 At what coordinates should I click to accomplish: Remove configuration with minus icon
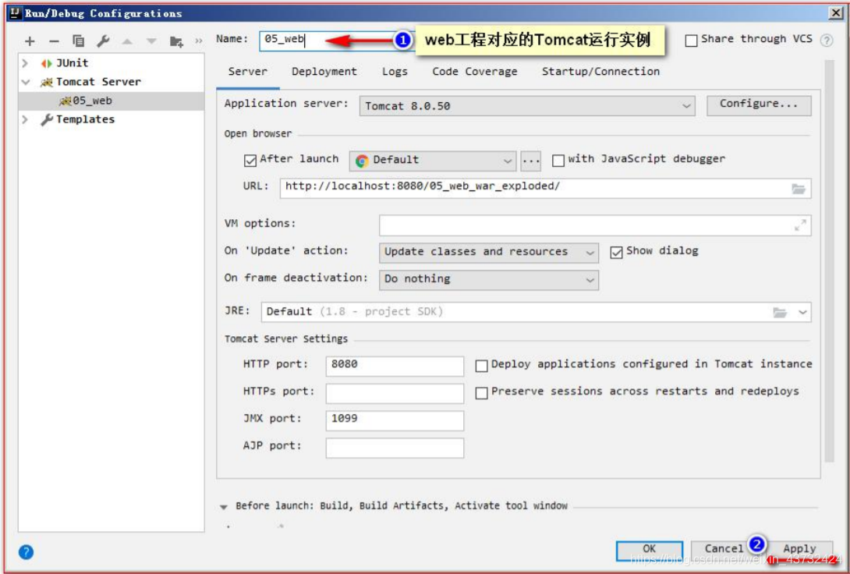coord(54,41)
